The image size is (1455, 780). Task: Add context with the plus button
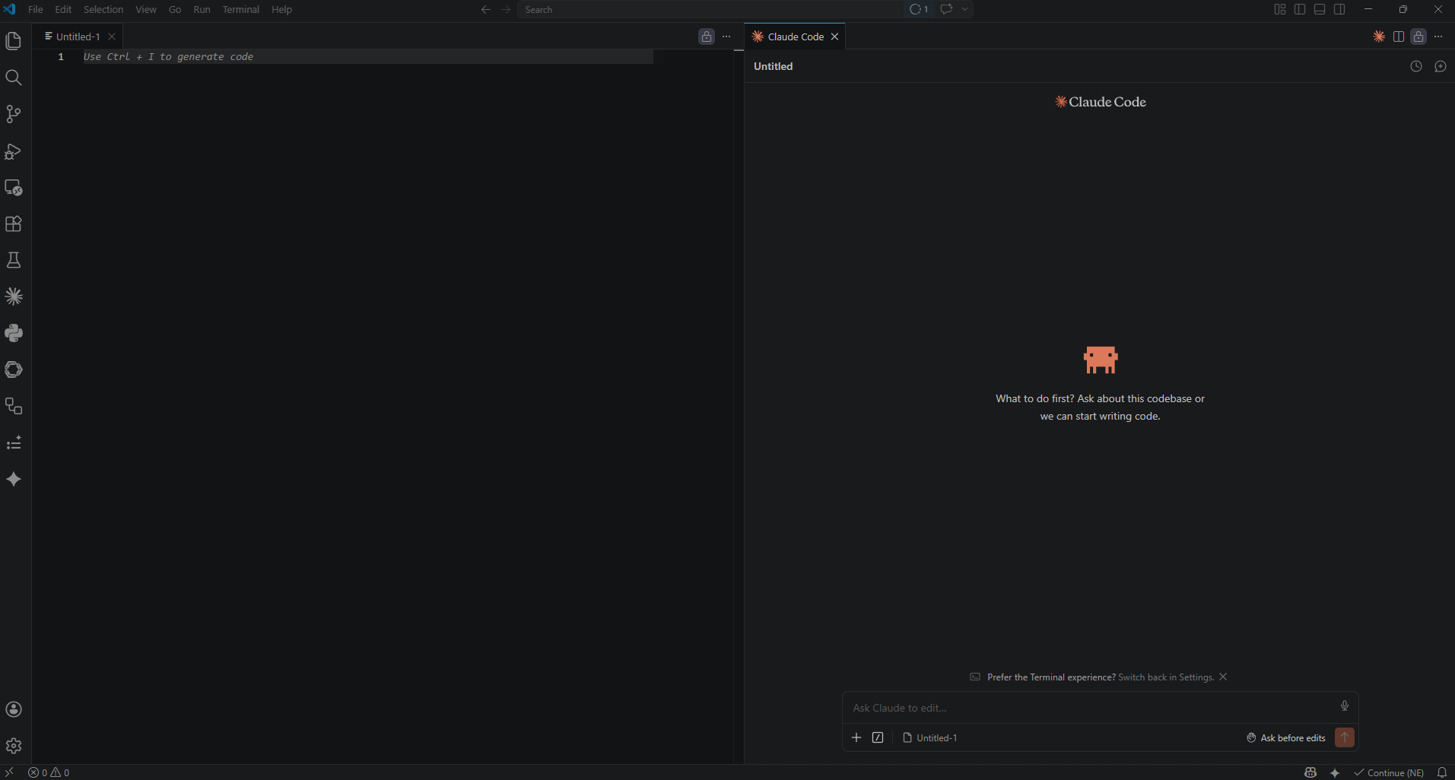856,737
